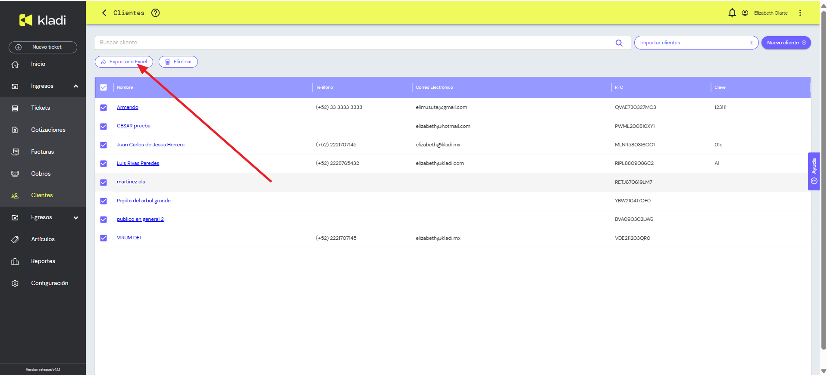The height and width of the screenshot is (375, 827).
Task: Click the vertical scrollbar thumb
Action: tap(824, 181)
